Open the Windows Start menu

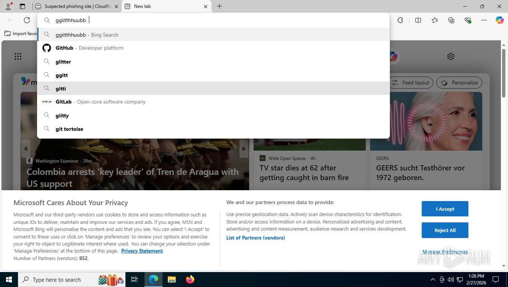coord(9,280)
